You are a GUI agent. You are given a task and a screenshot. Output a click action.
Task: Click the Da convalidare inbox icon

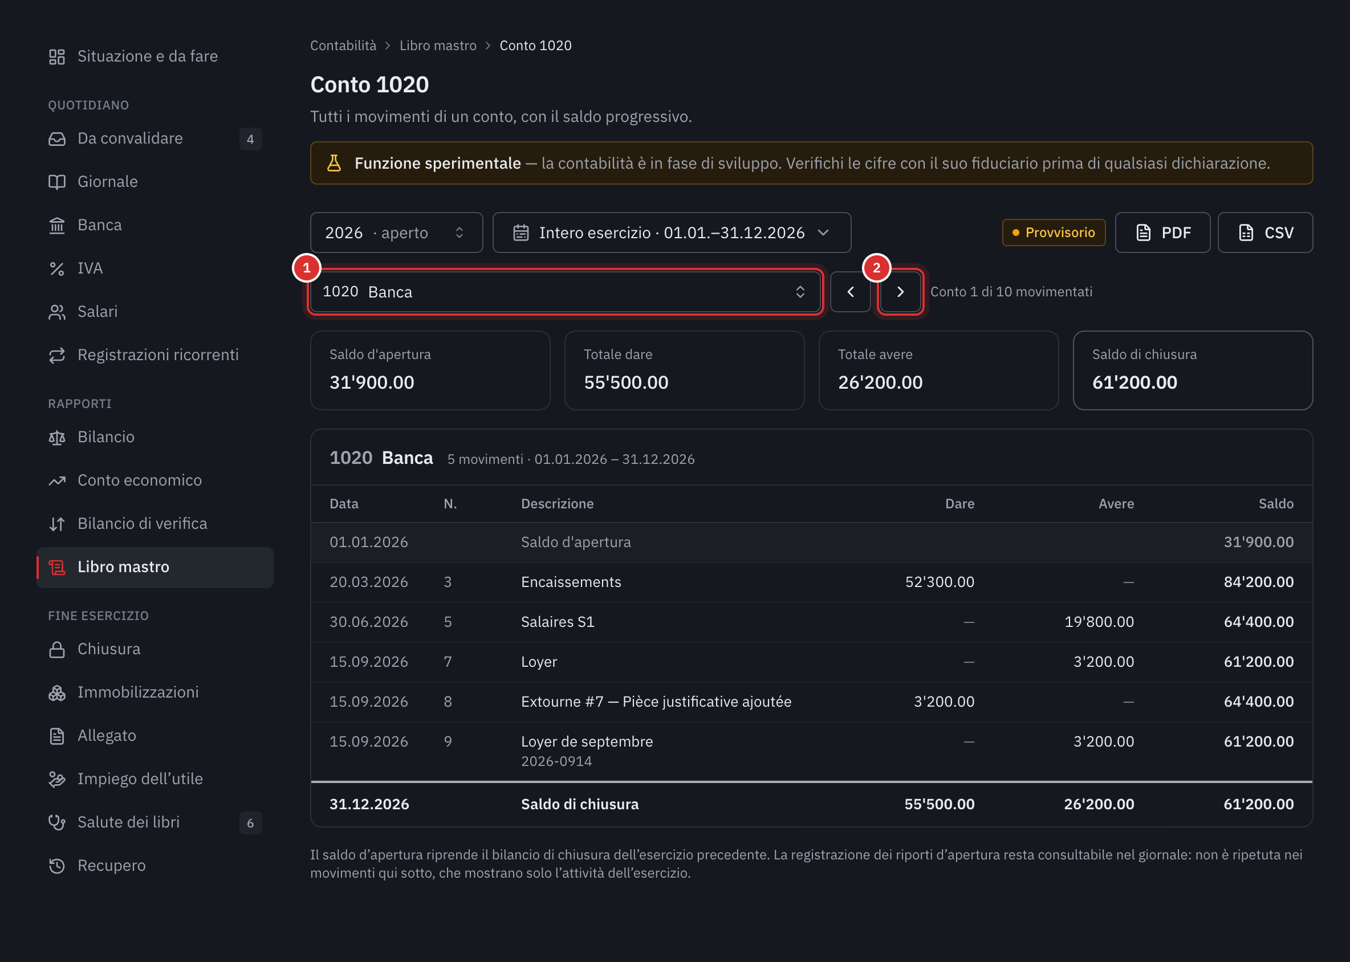[57, 138]
